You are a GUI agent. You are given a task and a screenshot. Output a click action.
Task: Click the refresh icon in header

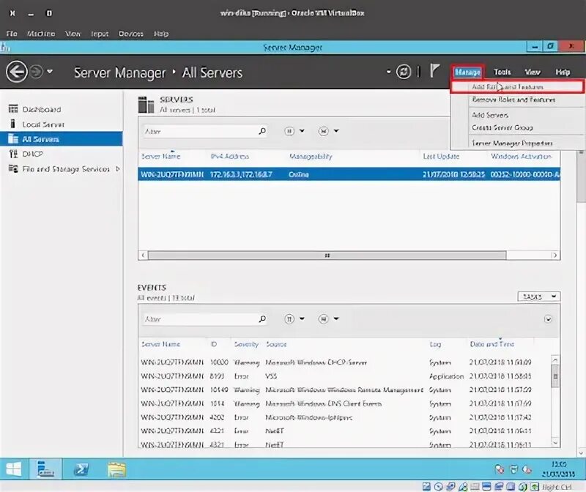(404, 72)
